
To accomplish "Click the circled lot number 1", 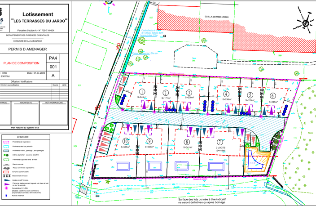I will click(142, 92).
